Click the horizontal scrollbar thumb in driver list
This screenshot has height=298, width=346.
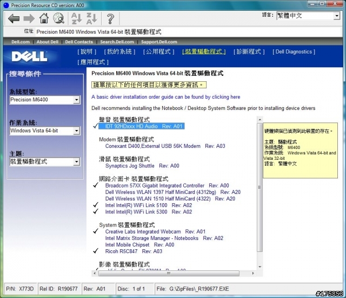169,274
